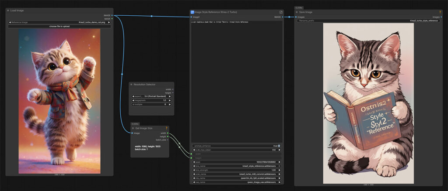Click the MASK output socket on Load Image
The width and height of the screenshot is (448, 191).
[x=112, y=19]
